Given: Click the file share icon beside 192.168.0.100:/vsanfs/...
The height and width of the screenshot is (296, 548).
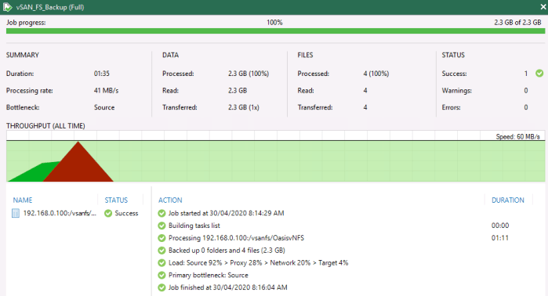Looking at the screenshot, I should (16, 213).
